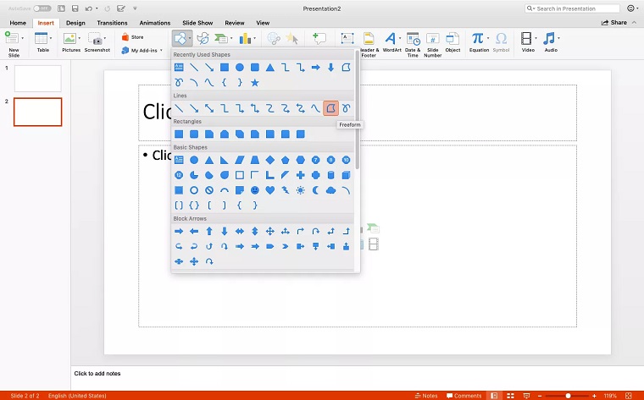The image size is (644, 400).
Task: Open the Undo history dropdown arrow
Action: tap(97, 8)
